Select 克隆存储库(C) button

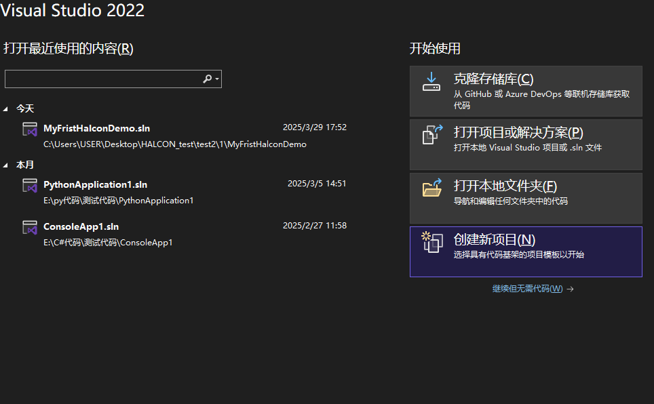click(526, 91)
